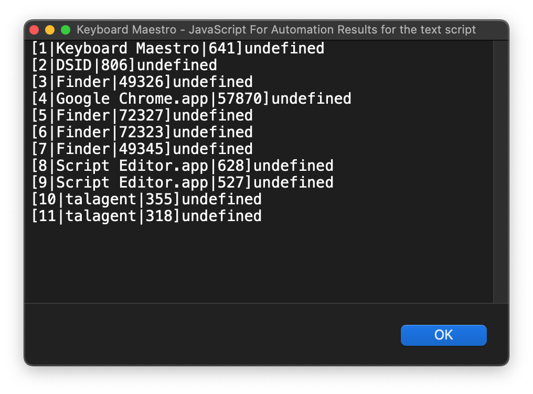
Task: Zoom the window with the green button
Action: point(66,30)
